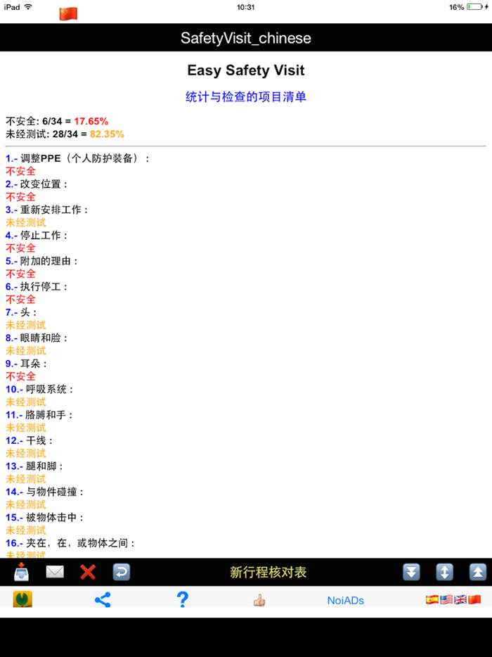The width and height of the screenshot is (492, 657).
Task: Select item 9 耳朵
Action: 27,363
